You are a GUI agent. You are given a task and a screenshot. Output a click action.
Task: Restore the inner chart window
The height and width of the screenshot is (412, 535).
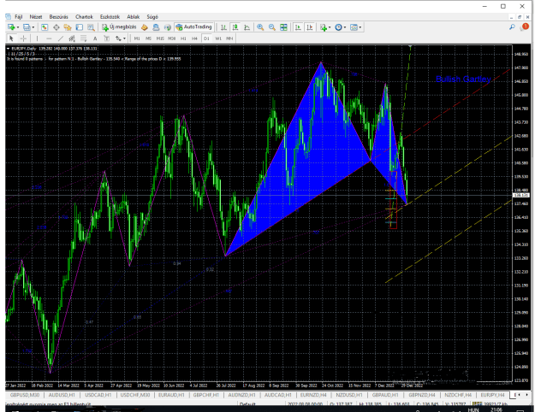520,17
